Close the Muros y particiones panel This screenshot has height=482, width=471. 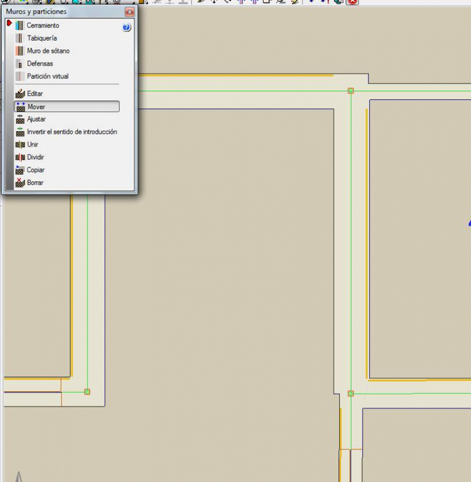tap(129, 12)
